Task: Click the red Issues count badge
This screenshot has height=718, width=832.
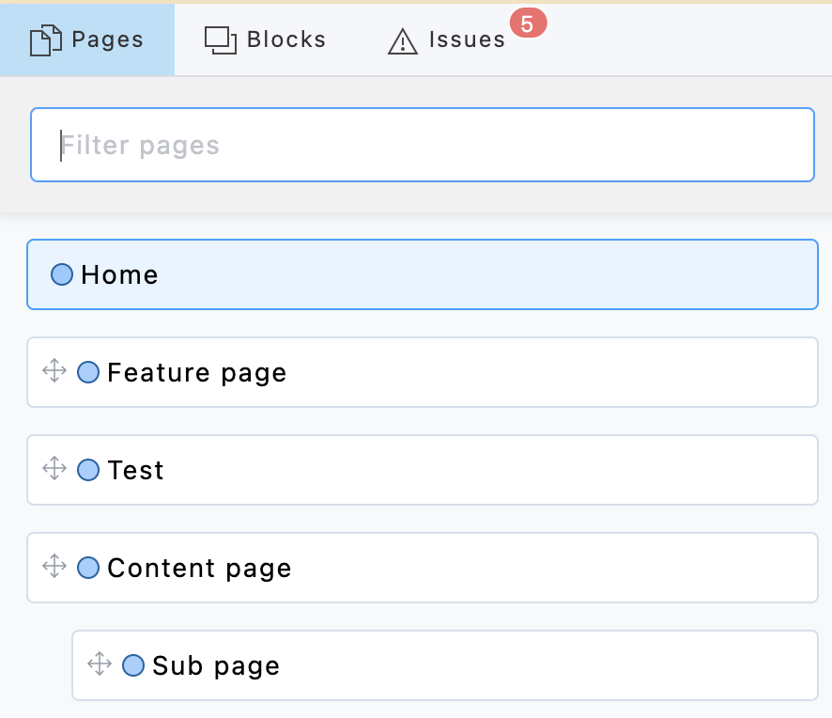Action: click(527, 24)
